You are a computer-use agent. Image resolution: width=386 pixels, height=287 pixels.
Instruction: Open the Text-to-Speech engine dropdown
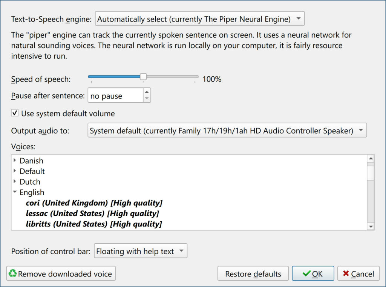coord(199,18)
